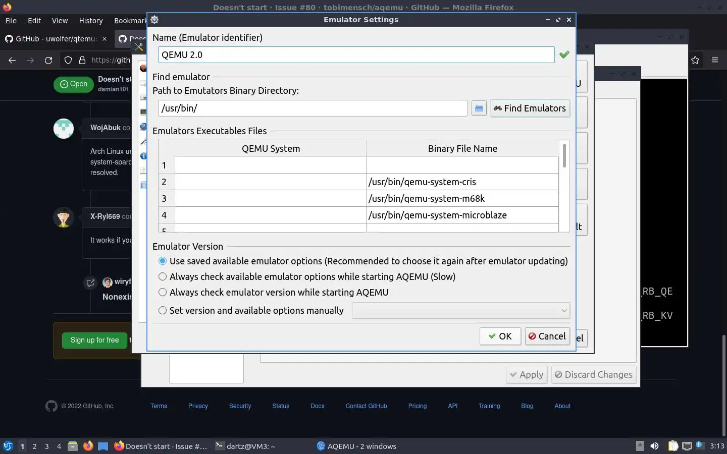Open Firefox Edit menu
The width and height of the screenshot is (727, 454).
click(x=34, y=21)
